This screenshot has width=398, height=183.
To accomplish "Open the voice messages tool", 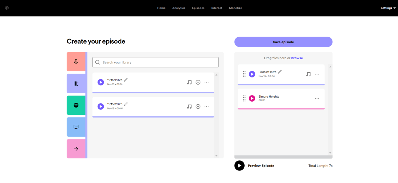I will pyautogui.click(x=76, y=127).
